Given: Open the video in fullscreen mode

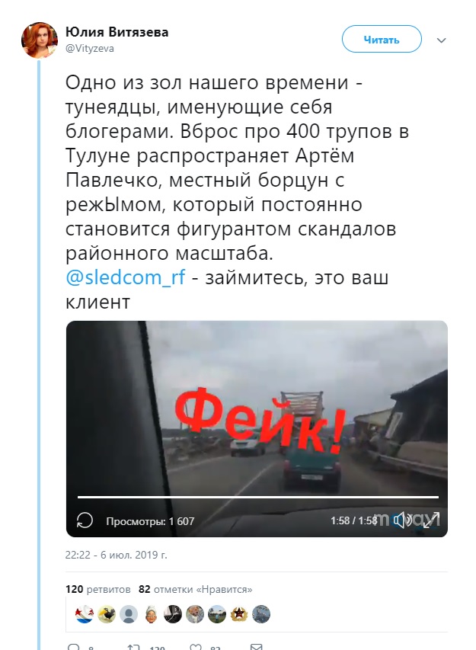Looking at the screenshot, I should click(x=431, y=520).
